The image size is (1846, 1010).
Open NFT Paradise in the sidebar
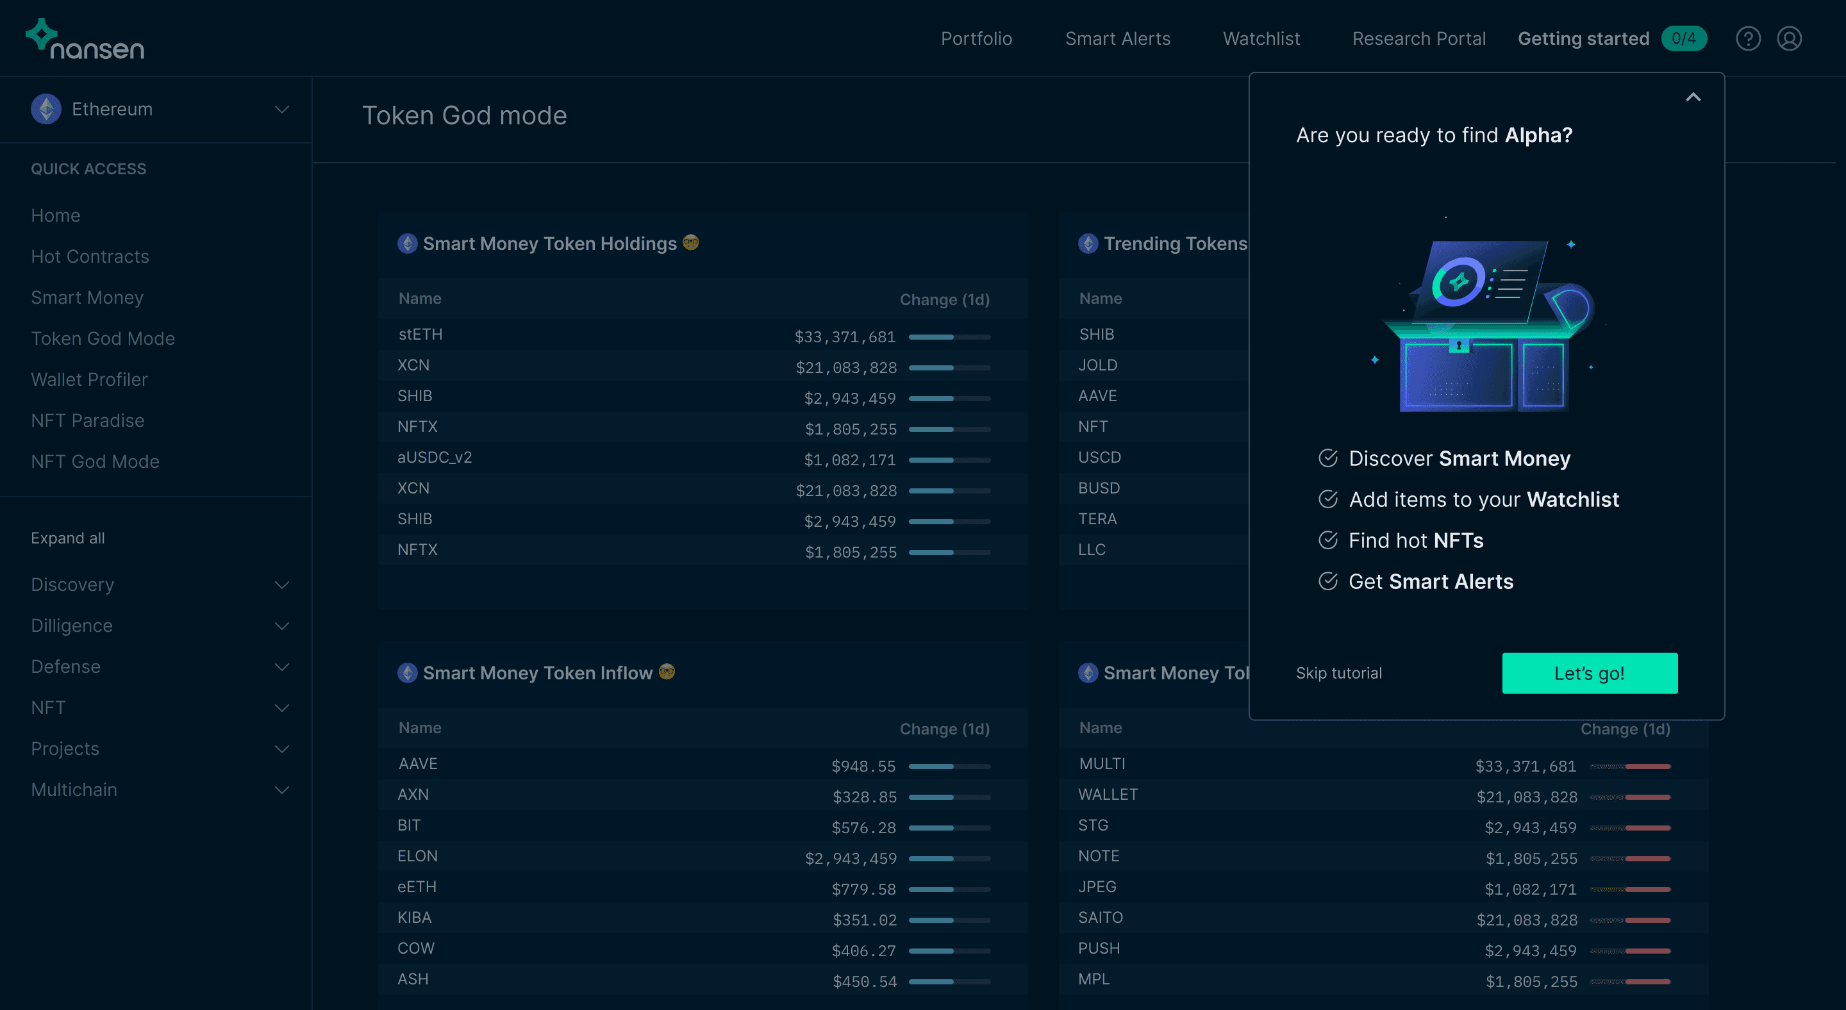point(87,420)
